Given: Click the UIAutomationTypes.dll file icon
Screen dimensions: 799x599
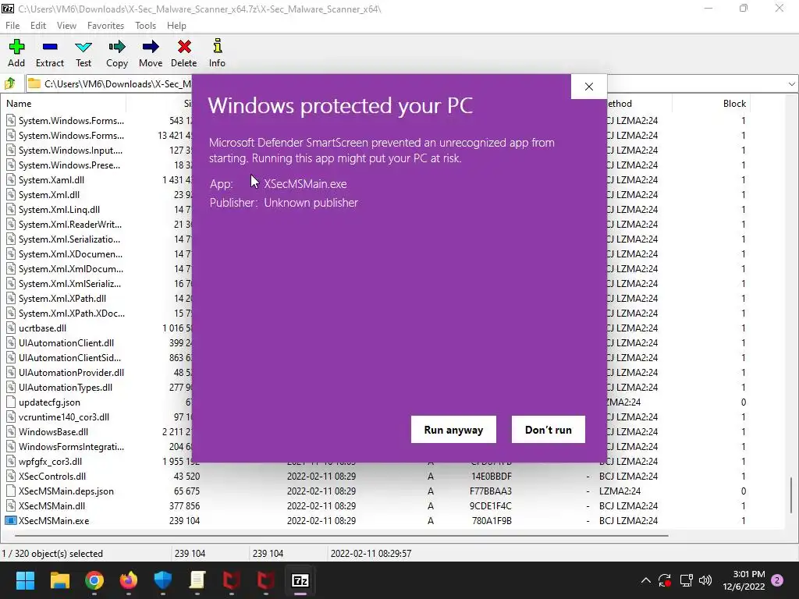Looking at the screenshot, I should tap(10, 388).
